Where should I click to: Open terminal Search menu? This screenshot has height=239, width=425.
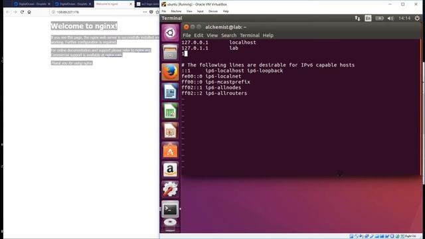(228, 35)
